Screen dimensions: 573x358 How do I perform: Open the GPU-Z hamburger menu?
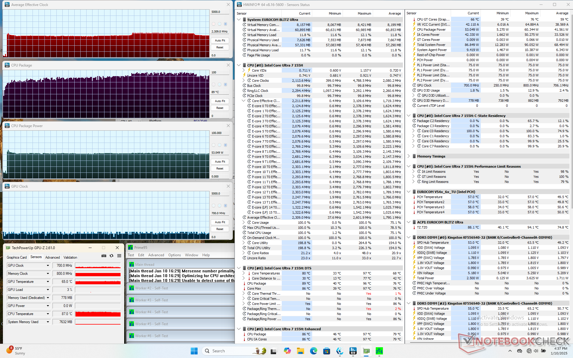pyautogui.click(x=119, y=256)
